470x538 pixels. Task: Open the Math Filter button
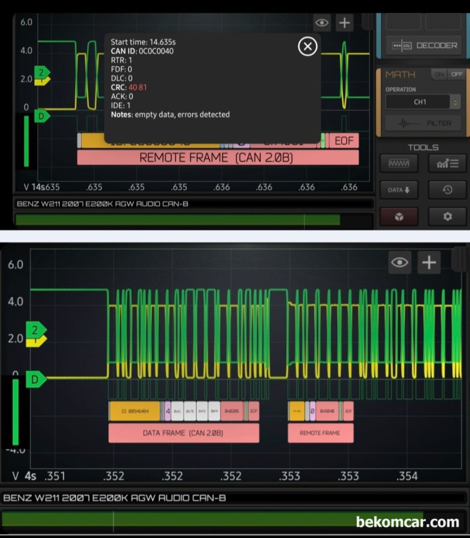[x=422, y=124]
